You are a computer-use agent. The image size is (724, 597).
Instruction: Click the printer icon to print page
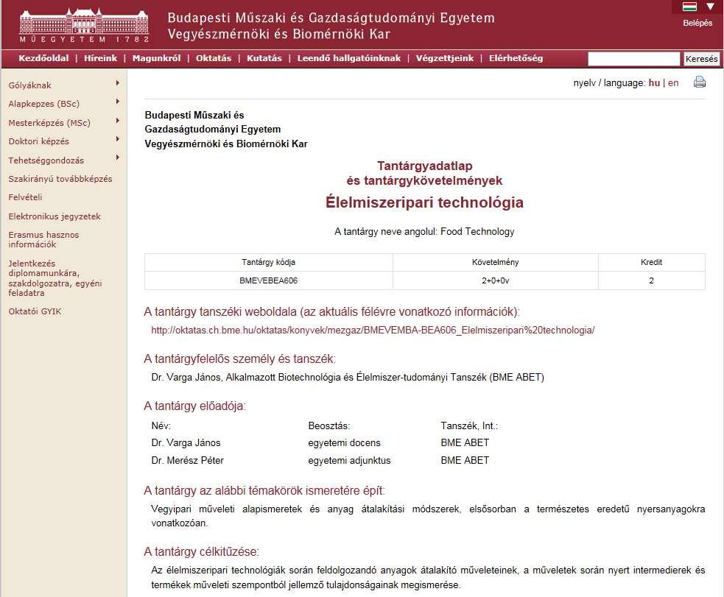point(700,82)
